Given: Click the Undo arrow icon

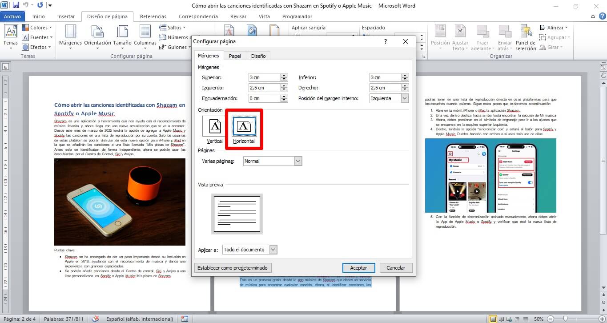Looking at the screenshot, I should click(26, 5).
